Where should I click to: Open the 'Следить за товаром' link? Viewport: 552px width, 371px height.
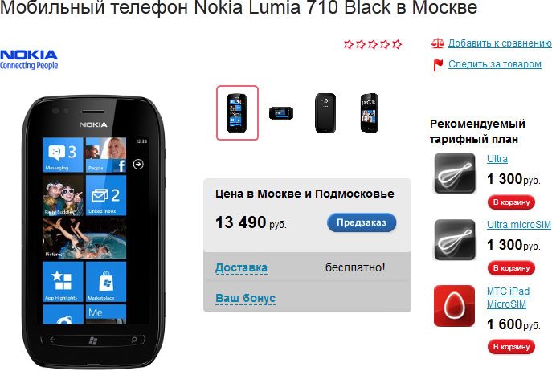pos(495,64)
